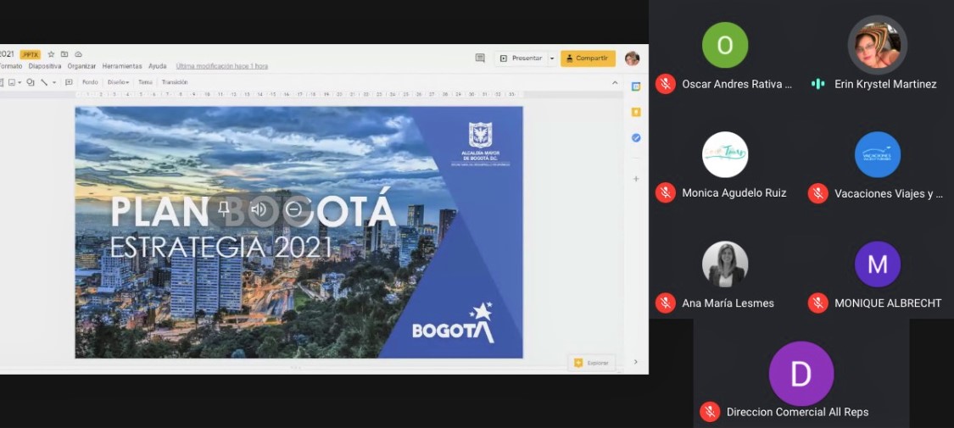This screenshot has height=428, width=954.
Task: Mute the presentation audio with the speaker icon
Action: click(x=259, y=209)
